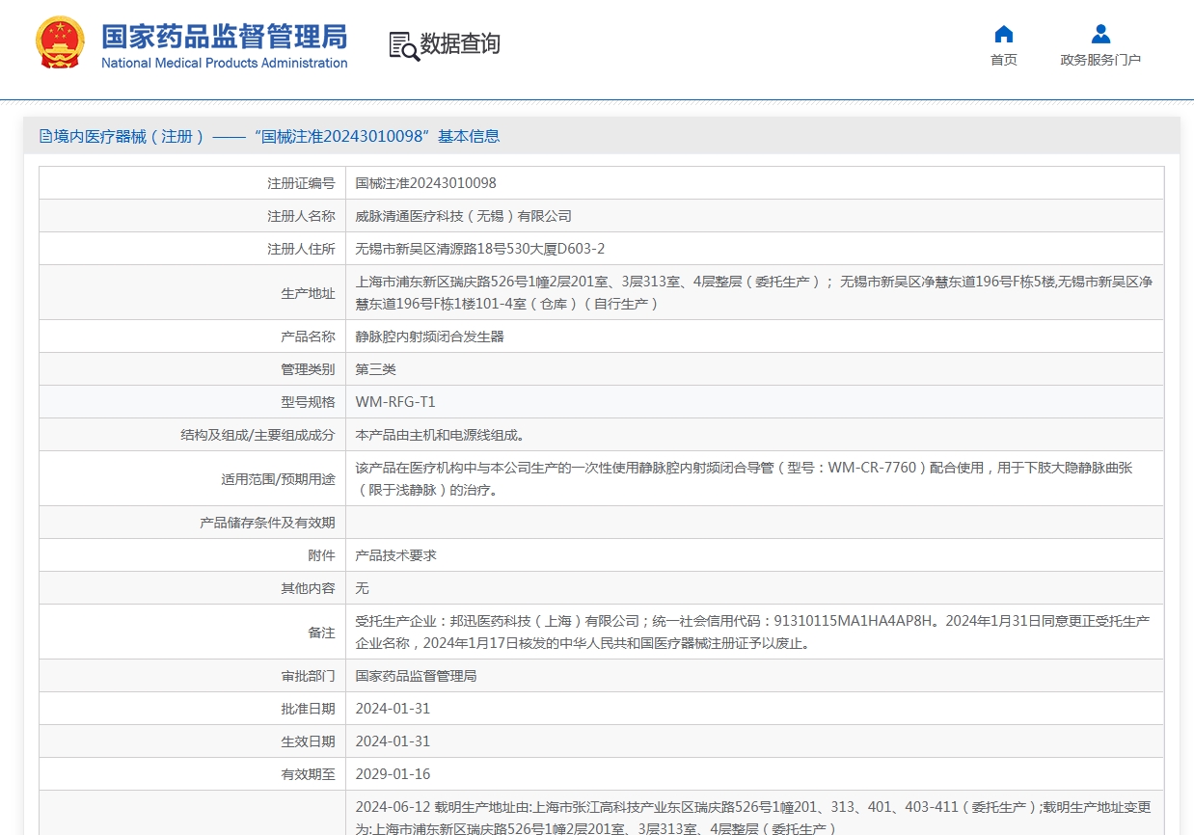Click the 适用范围/预期用途 label
The image size is (1194, 835).
[278, 478]
